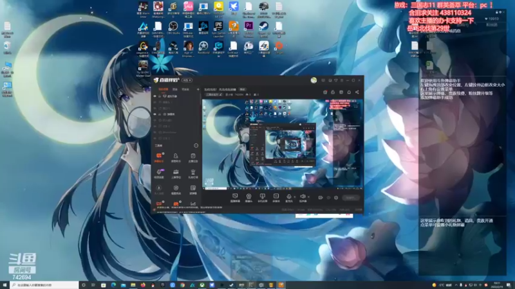Open the shield-circle tool in toolbox third row
This screenshot has height=289, width=515.
click(176, 189)
